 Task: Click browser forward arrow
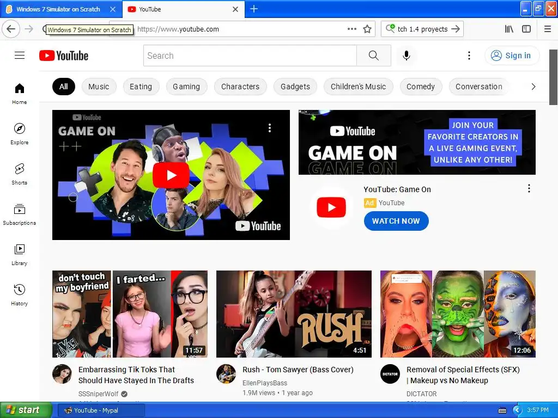(x=29, y=29)
